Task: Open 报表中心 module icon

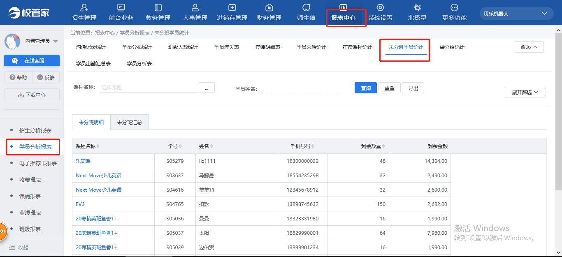Action: click(343, 7)
